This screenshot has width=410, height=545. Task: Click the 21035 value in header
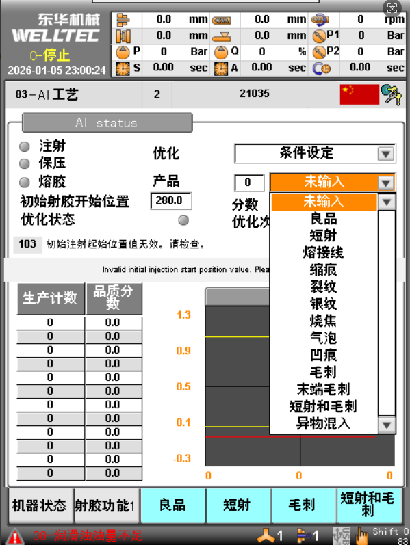coord(255,94)
